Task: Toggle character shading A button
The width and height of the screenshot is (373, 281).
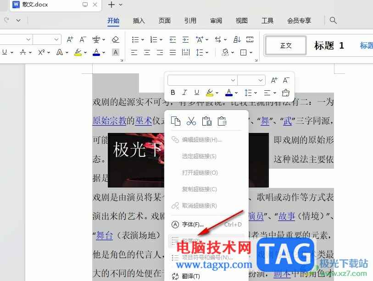Action: click(x=116, y=52)
